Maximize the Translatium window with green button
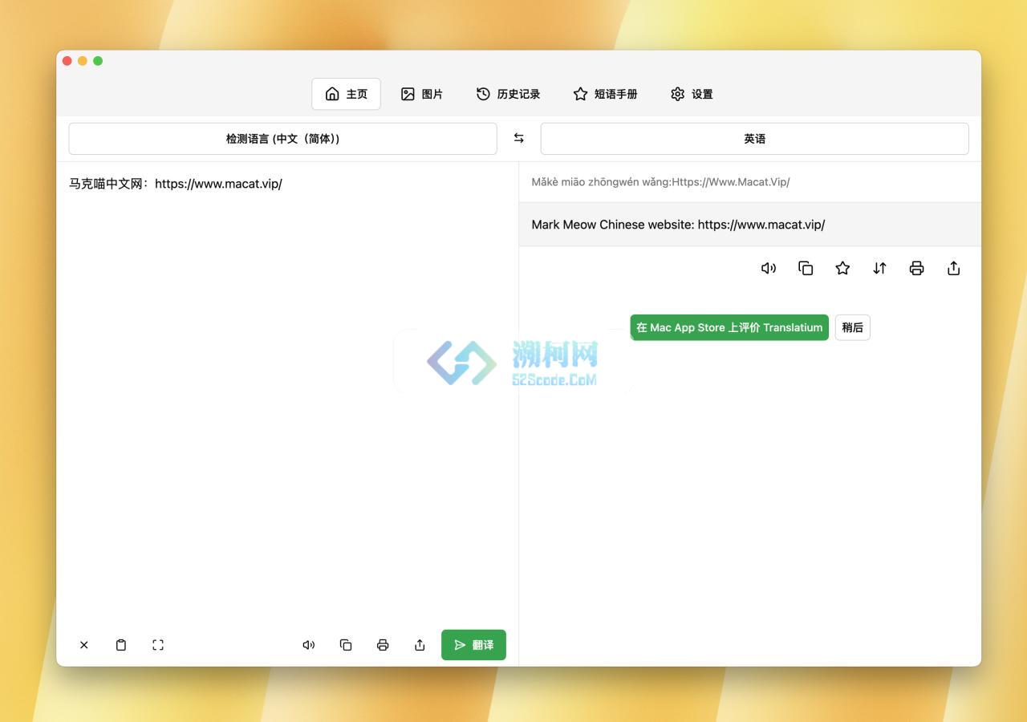 tap(98, 61)
